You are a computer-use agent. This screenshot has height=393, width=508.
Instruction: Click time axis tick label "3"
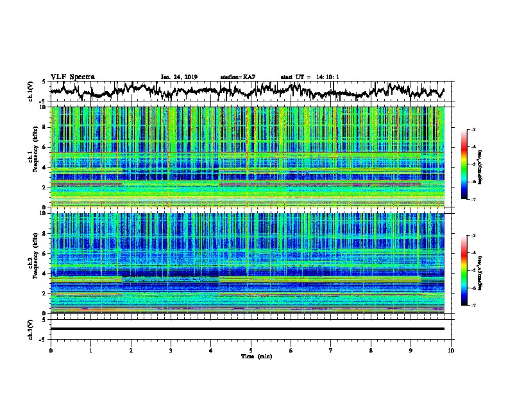[171, 351]
